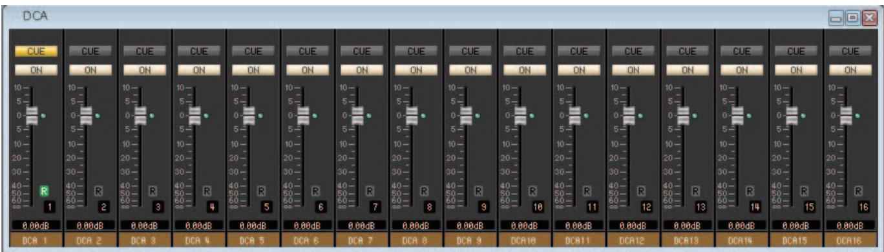Select channel number box 12
884x252 pixels.
647,207
